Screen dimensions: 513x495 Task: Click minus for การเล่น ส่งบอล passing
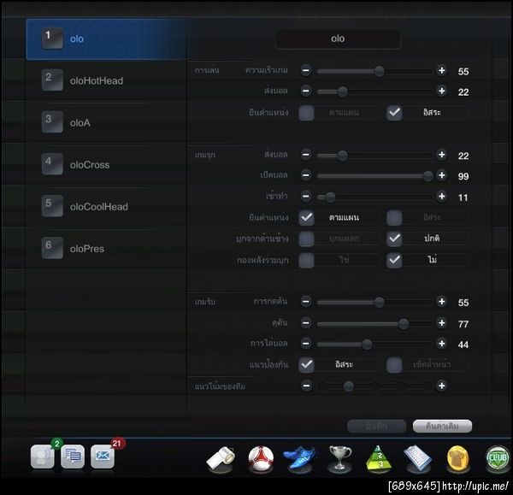(306, 91)
